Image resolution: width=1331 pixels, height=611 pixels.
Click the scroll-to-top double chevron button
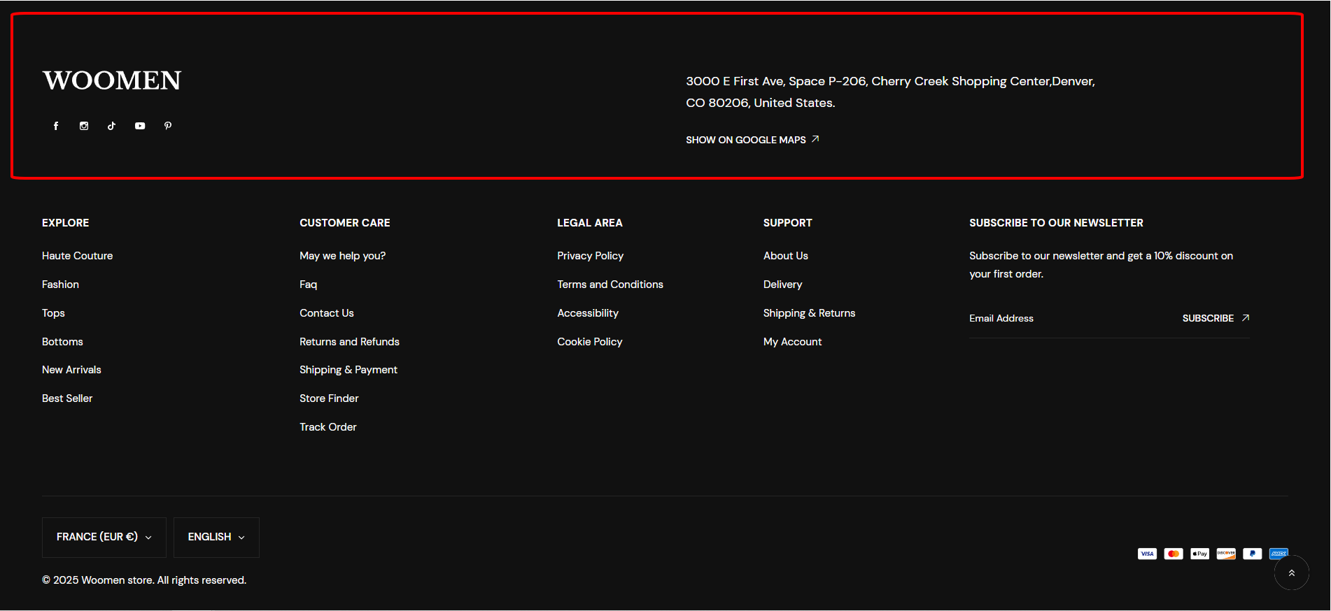tap(1291, 573)
